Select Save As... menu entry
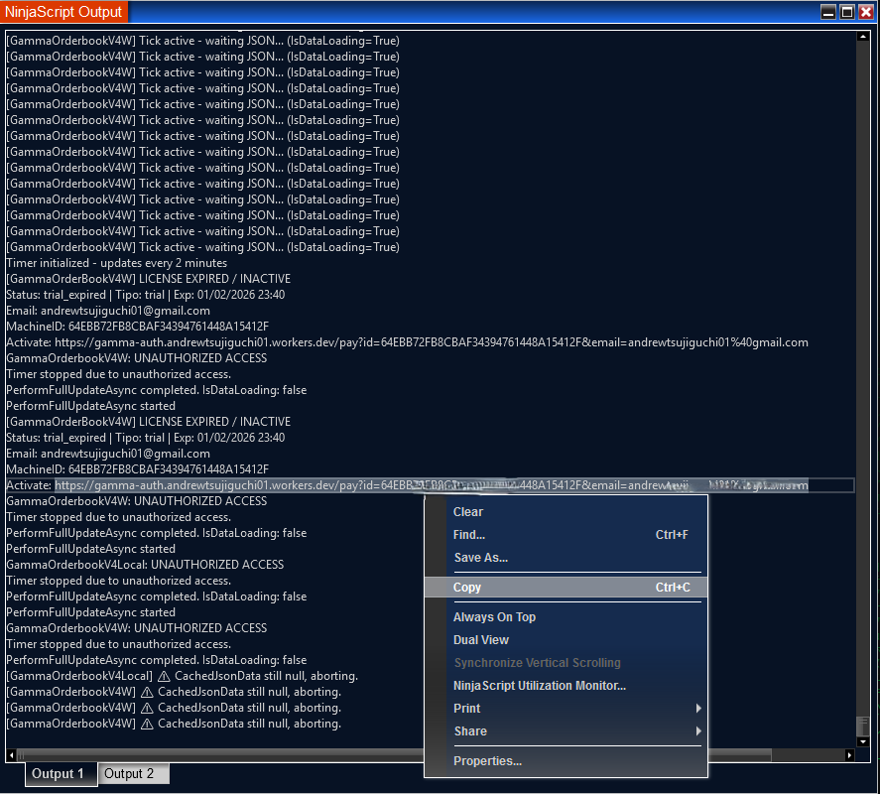Screen dimensions: 880x794 [x=481, y=558]
